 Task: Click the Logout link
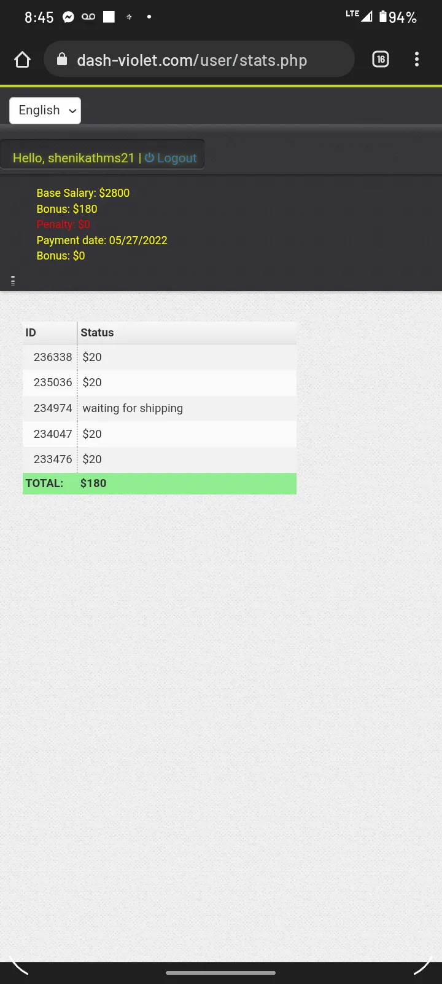(x=177, y=158)
